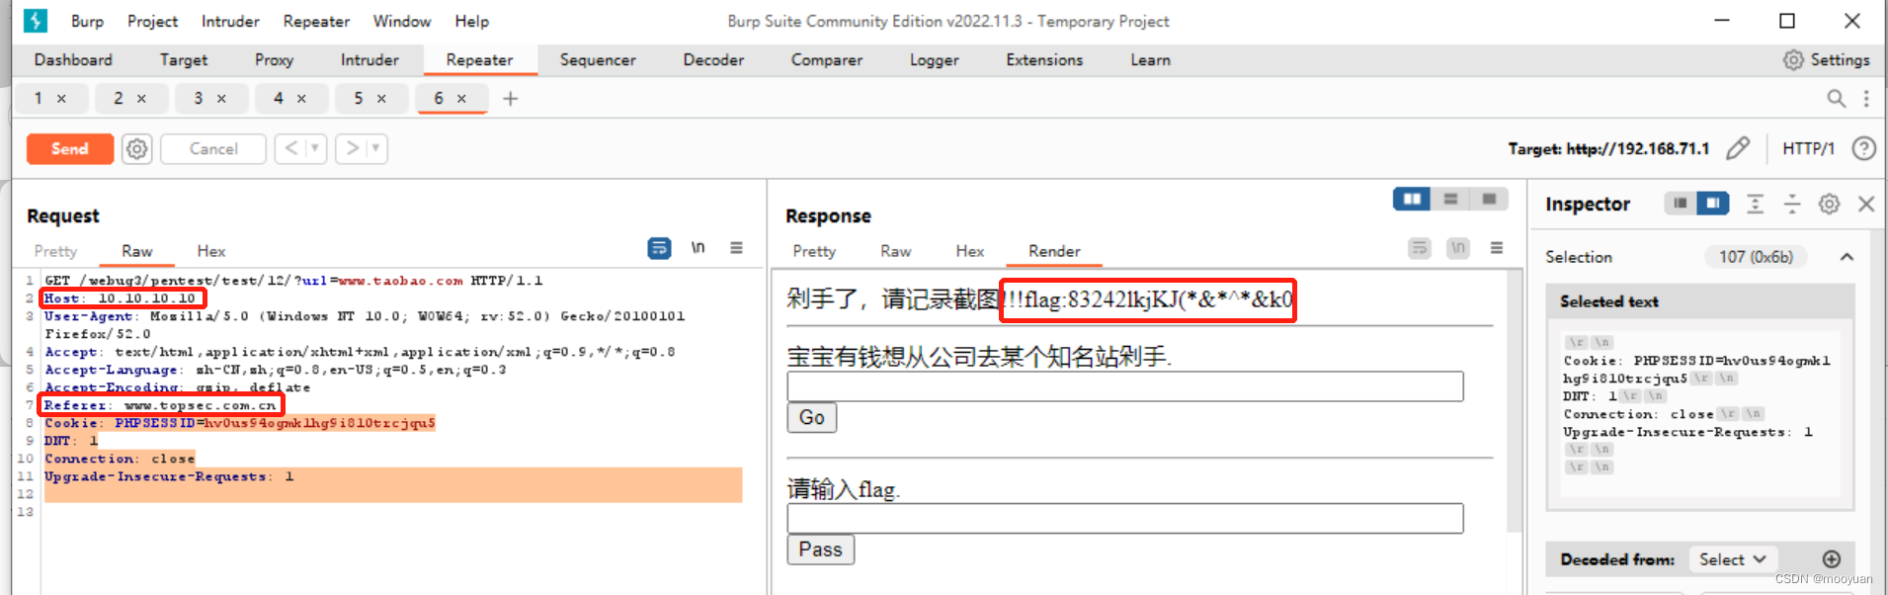Close Repeater tab 5
Viewport: 1888px width, 595px height.
[x=381, y=98]
